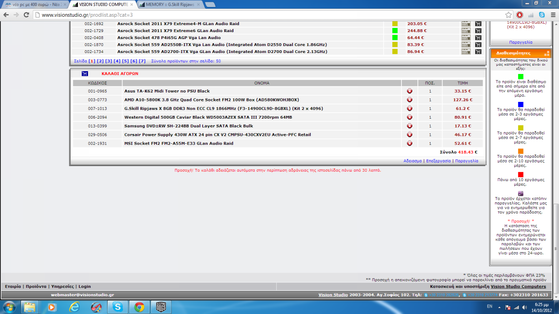Click the Vision Studio Computers footer link

coord(518,286)
